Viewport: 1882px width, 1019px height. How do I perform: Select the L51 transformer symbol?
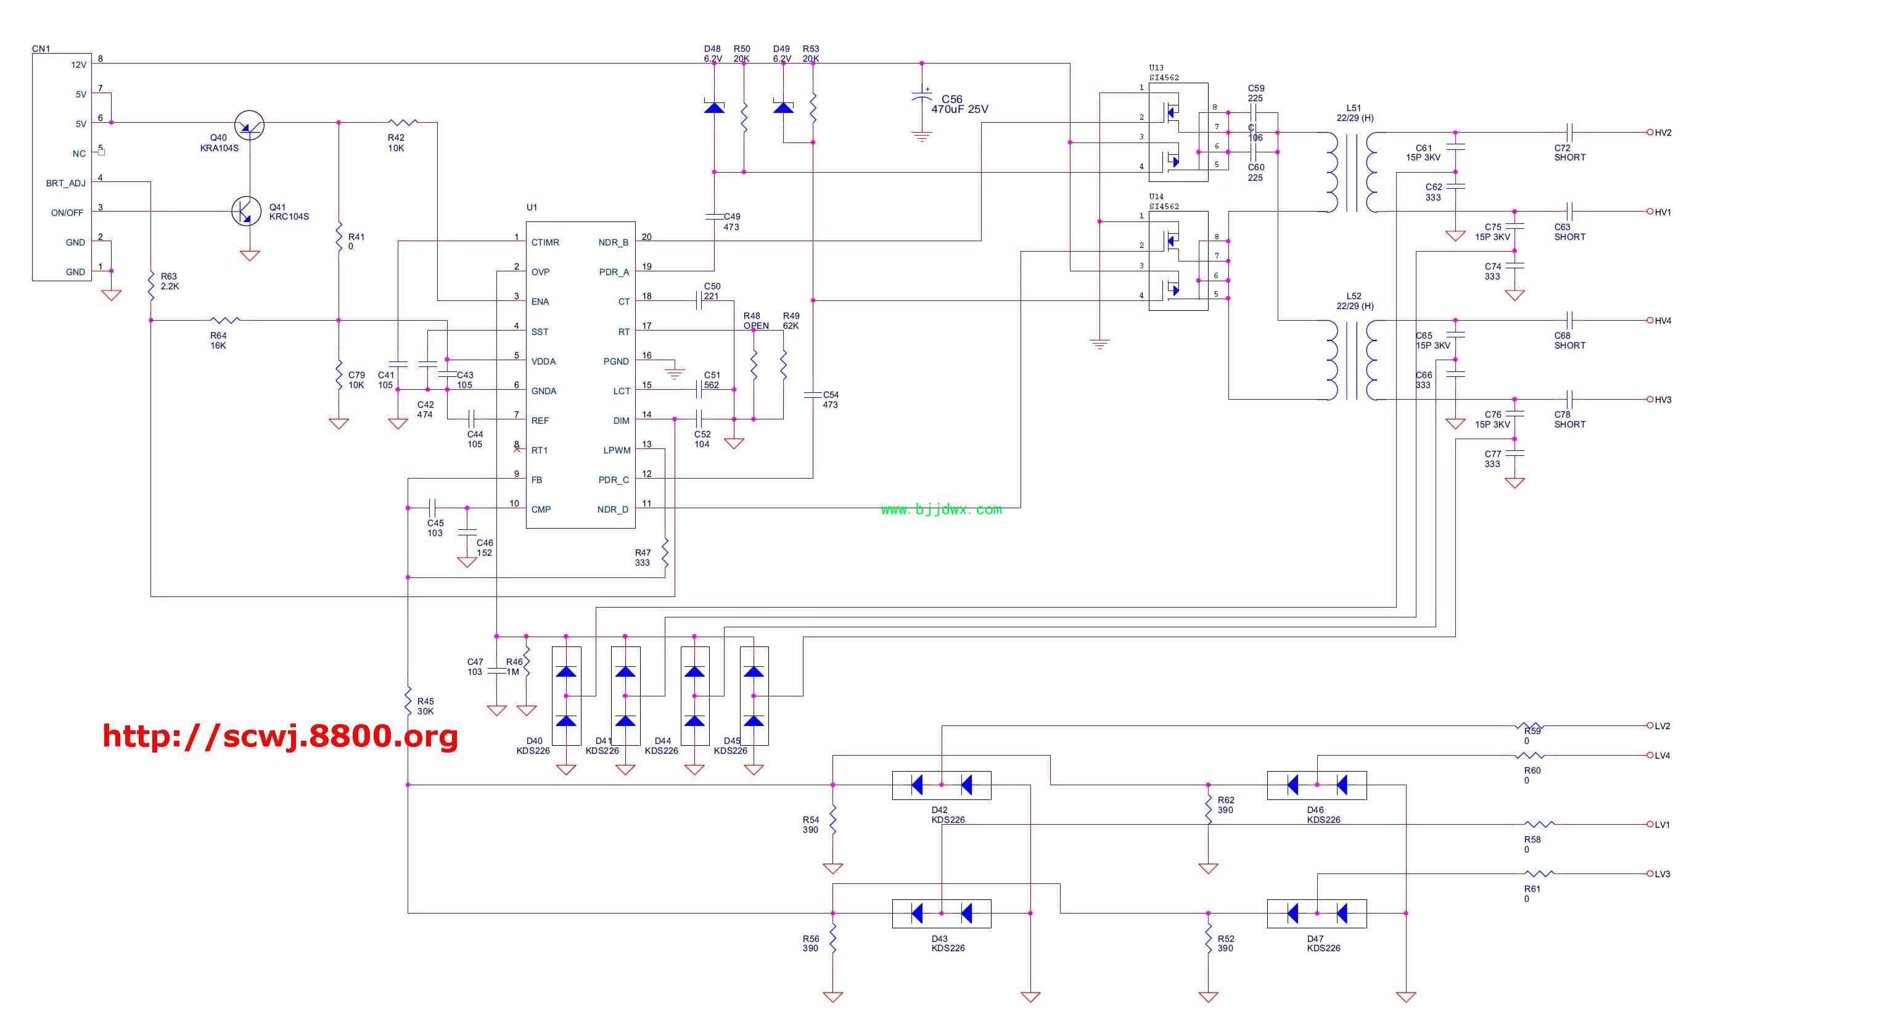click(1352, 173)
